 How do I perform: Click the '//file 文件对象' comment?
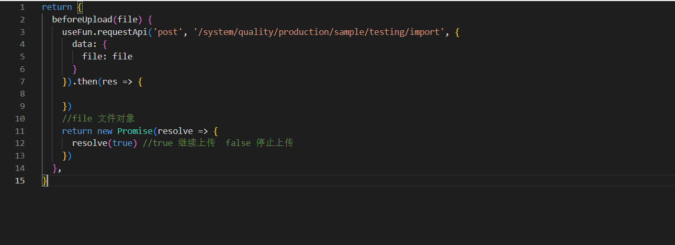click(98, 119)
